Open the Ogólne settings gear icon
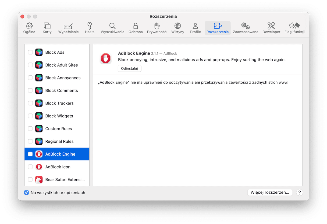This screenshot has height=224, width=327. (x=29, y=26)
